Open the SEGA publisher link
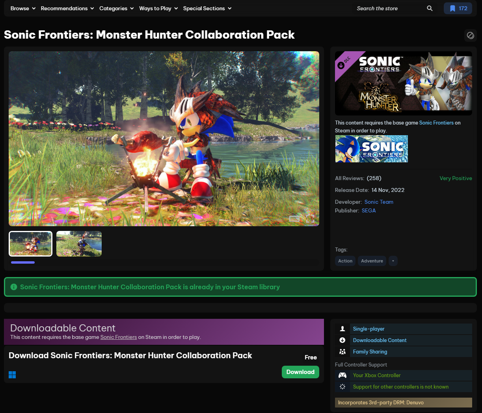This screenshot has width=482, height=413. (368, 210)
